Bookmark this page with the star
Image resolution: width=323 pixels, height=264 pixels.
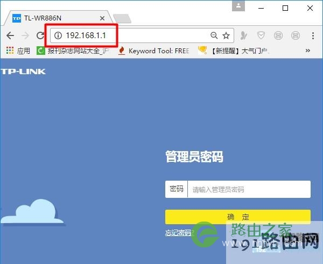coord(226,35)
